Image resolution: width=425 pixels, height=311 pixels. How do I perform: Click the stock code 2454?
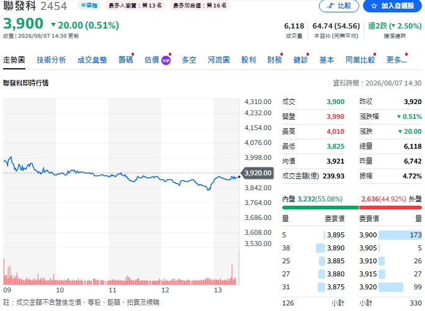click(53, 6)
